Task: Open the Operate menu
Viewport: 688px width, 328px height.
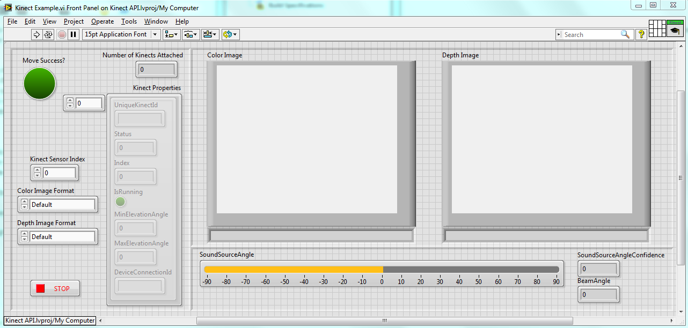Action: [102, 21]
